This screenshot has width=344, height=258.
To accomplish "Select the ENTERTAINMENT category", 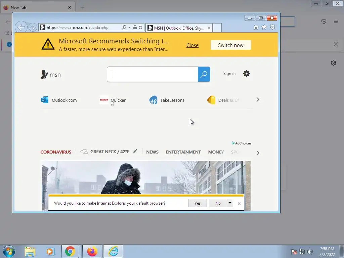I will (183, 152).
